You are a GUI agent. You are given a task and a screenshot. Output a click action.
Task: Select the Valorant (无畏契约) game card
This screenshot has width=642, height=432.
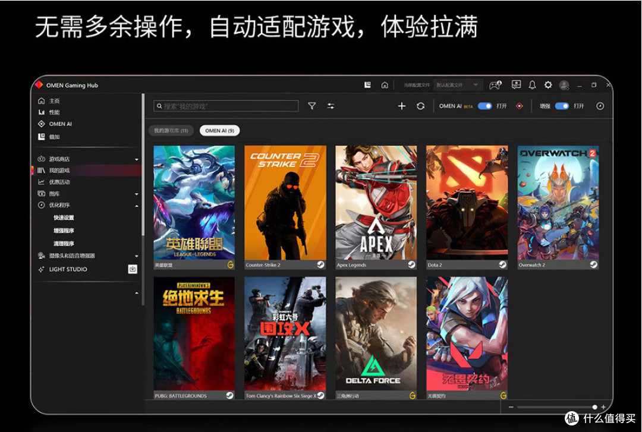point(467,338)
